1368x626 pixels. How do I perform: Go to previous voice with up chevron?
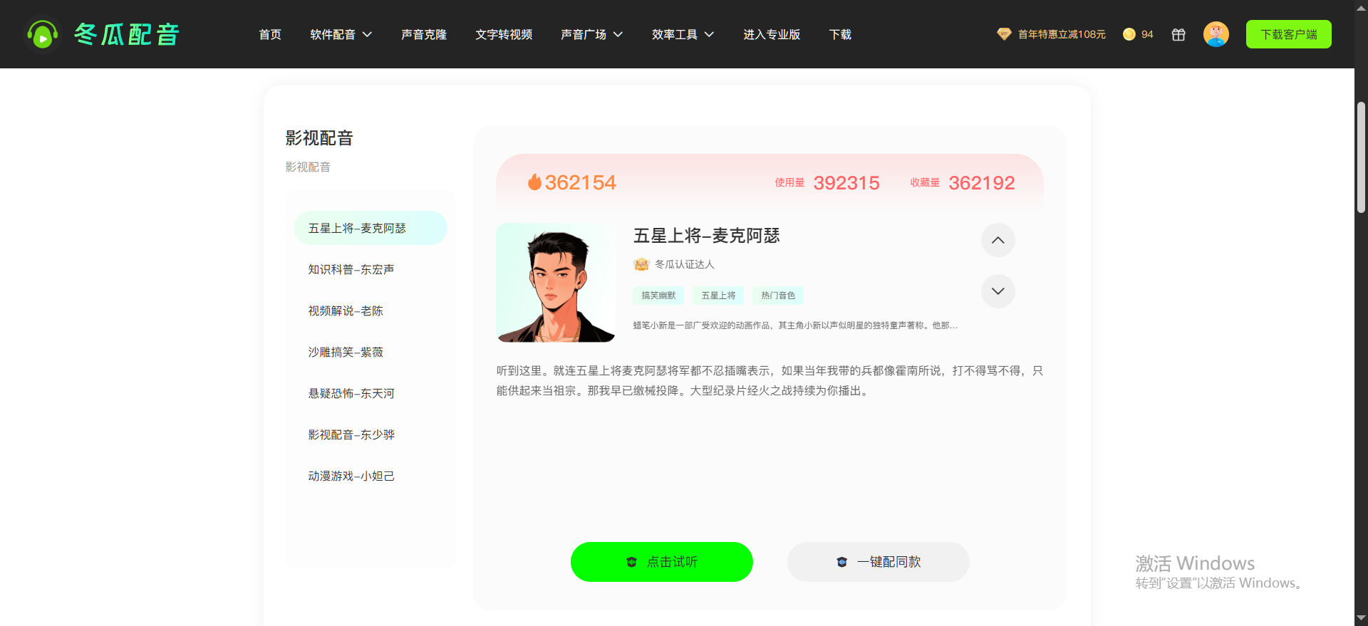point(998,240)
